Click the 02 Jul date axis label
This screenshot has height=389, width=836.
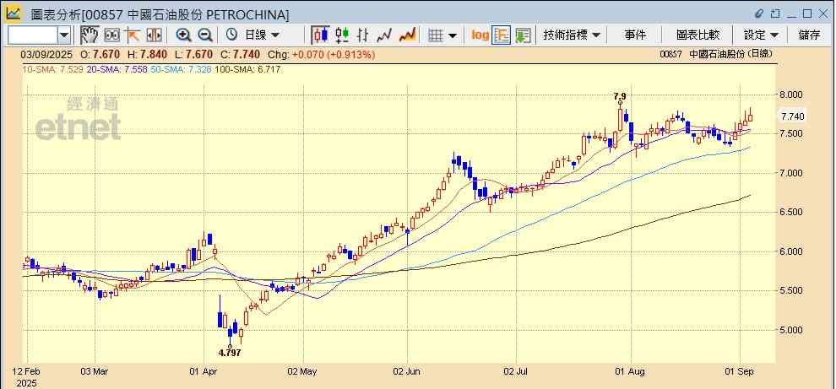[516, 371]
